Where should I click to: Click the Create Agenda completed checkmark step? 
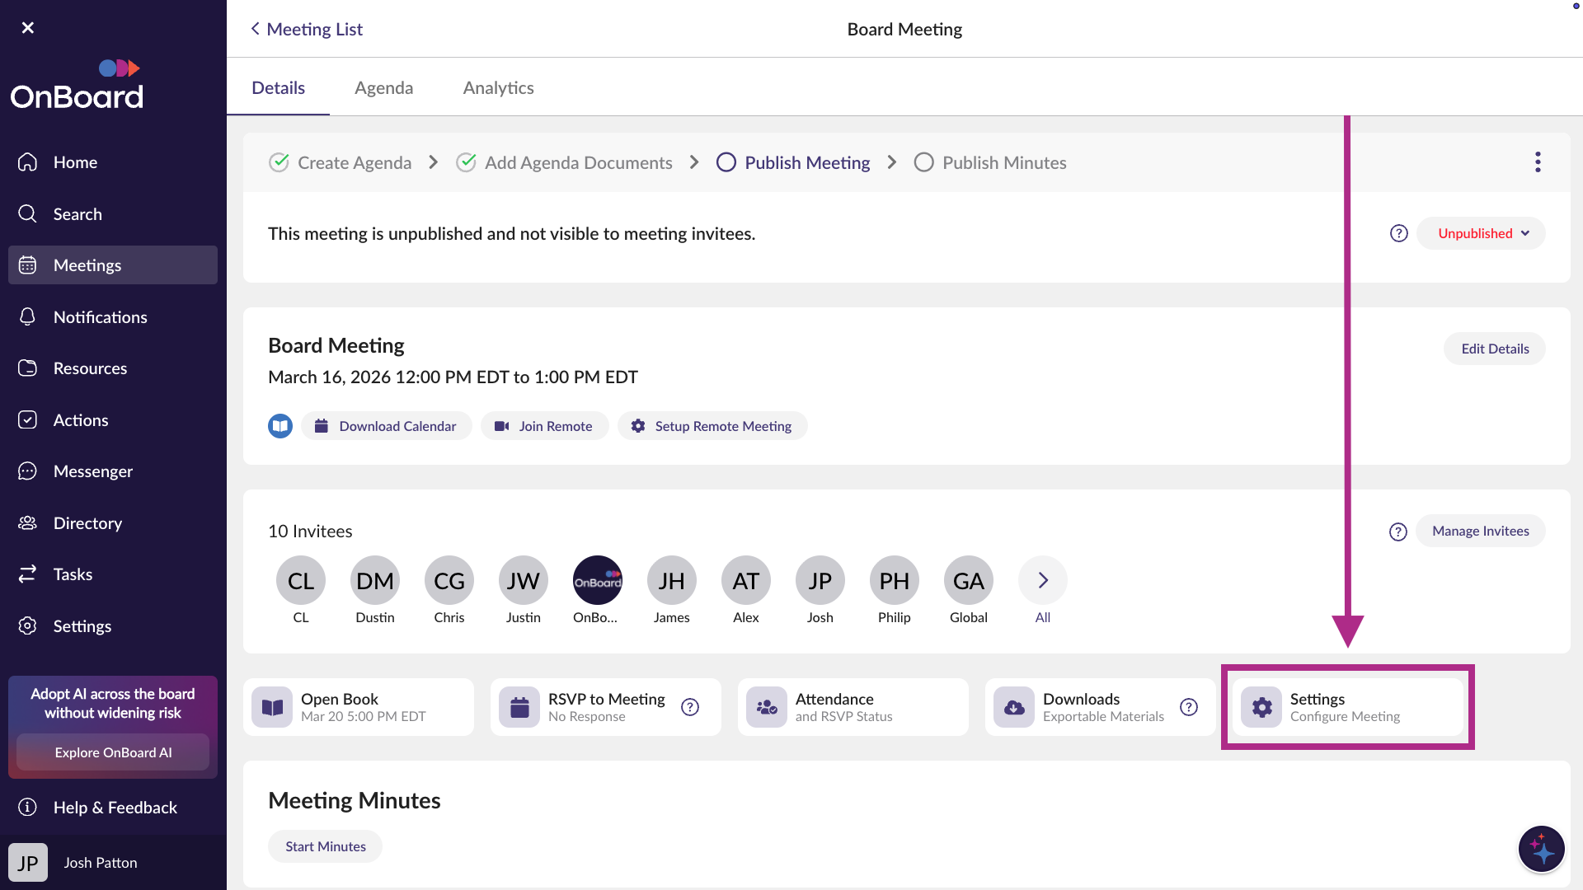click(279, 162)
